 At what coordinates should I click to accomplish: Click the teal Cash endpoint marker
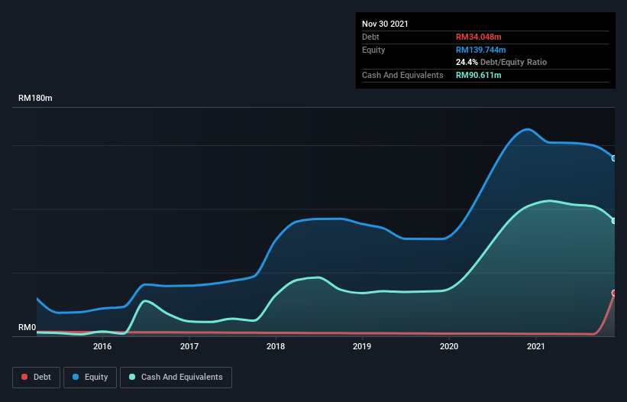pos(614,221)
